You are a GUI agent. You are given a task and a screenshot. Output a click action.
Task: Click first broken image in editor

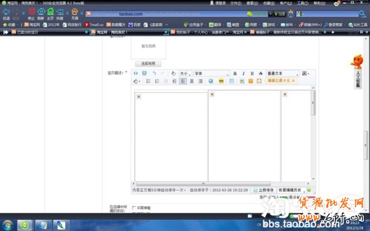(139, 97)
